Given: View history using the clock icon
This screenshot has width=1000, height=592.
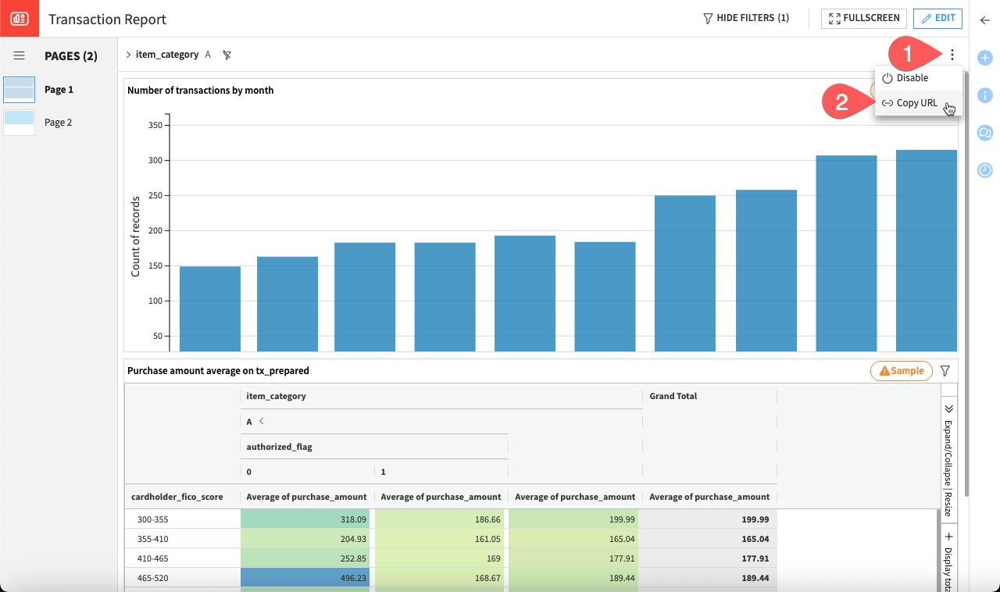Looking at the screenshot, I should click(985, 169).
